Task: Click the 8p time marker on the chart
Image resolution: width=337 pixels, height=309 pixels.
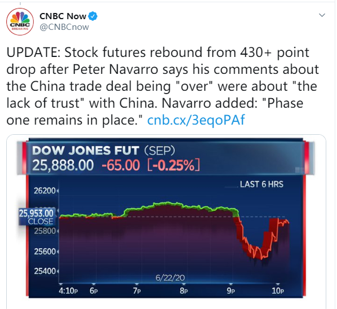Action: [x=184, y=291]
